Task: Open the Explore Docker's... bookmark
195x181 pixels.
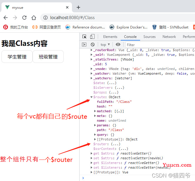Action: 128,27
